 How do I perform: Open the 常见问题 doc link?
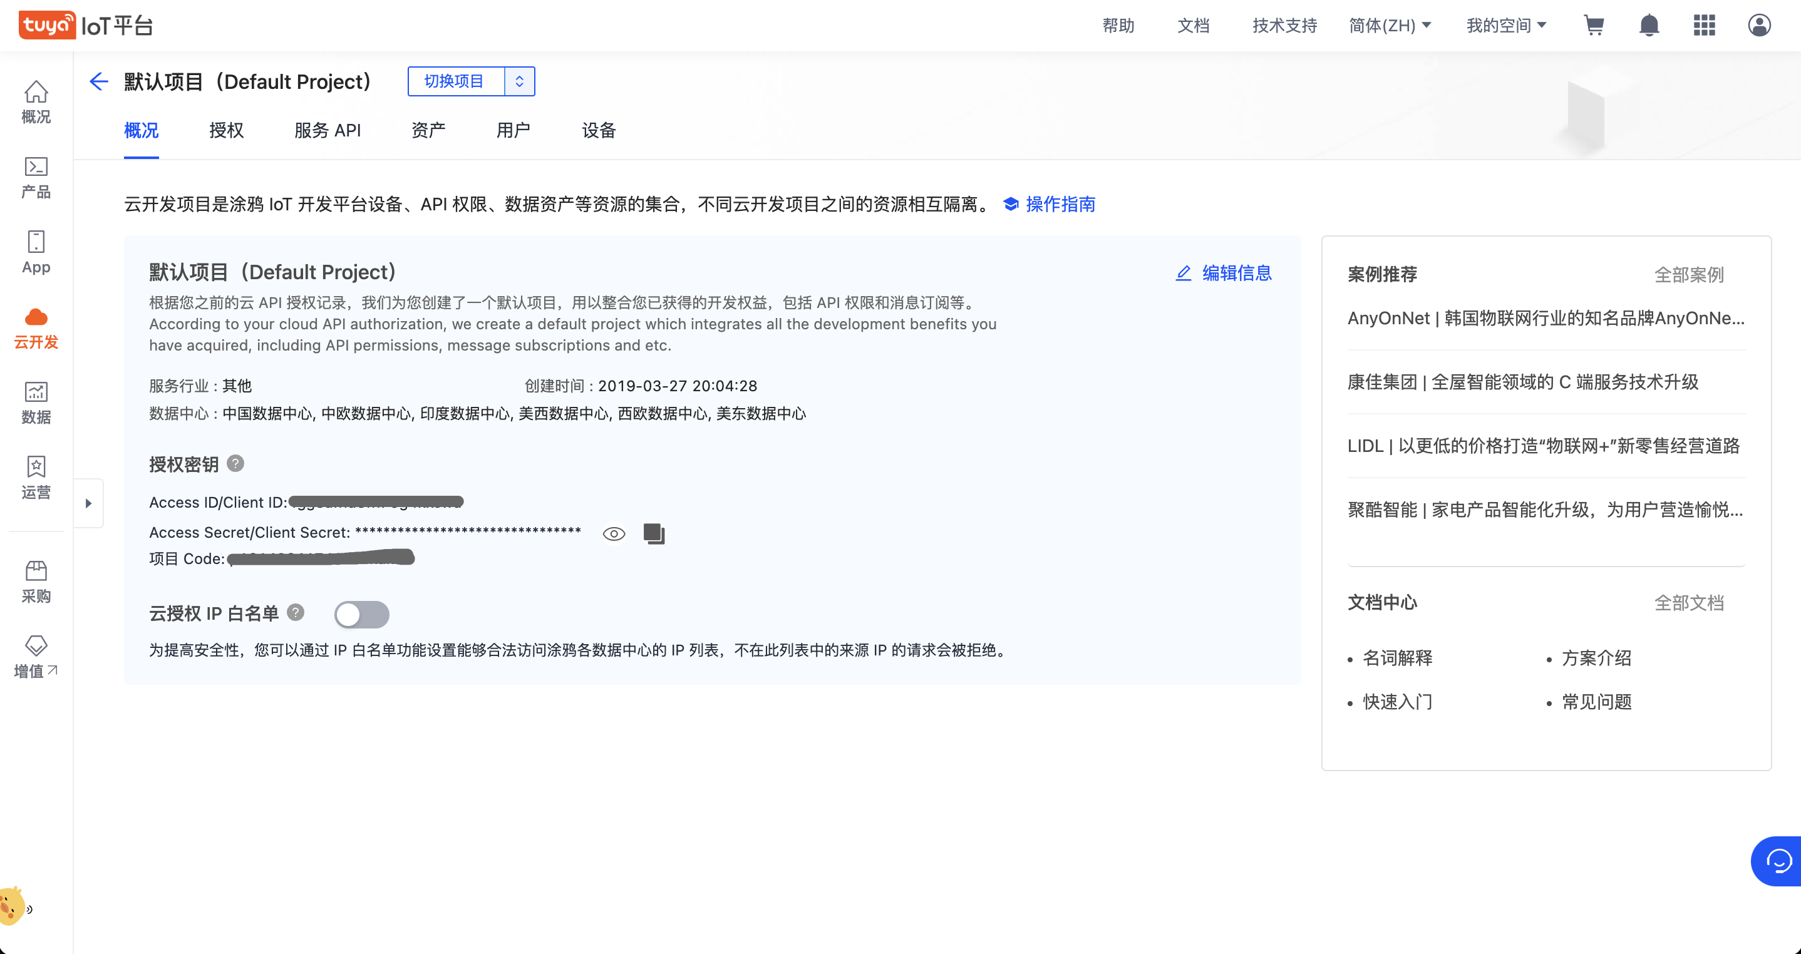pos(1596,702)
